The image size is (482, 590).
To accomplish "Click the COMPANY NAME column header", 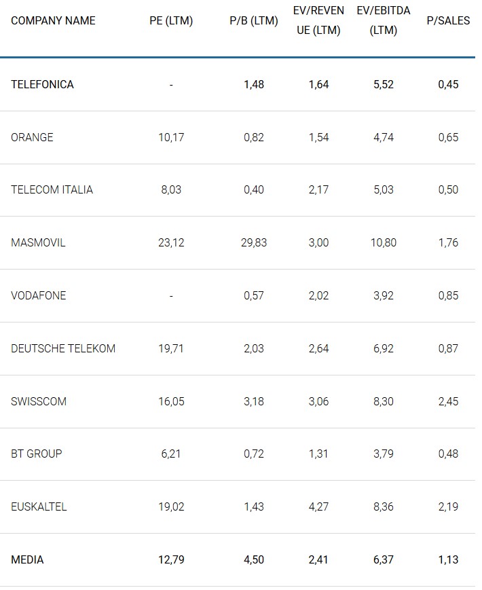I will [x=53, y=21].
